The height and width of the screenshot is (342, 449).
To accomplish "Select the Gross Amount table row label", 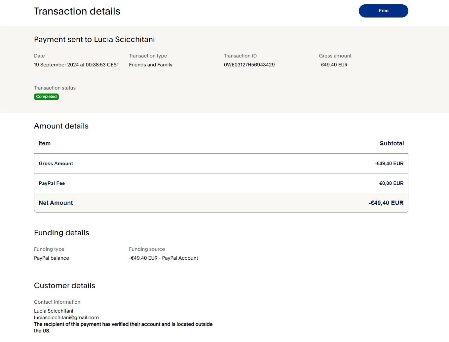I will coord(56,164).
